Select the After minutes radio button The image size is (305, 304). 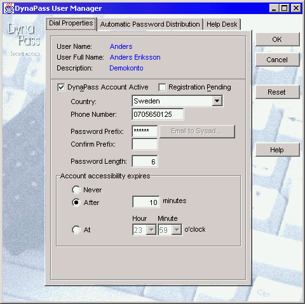76,202
